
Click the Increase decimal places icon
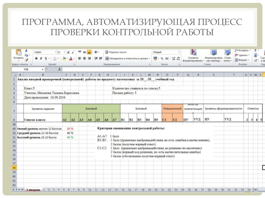click(x=173, y=59)
